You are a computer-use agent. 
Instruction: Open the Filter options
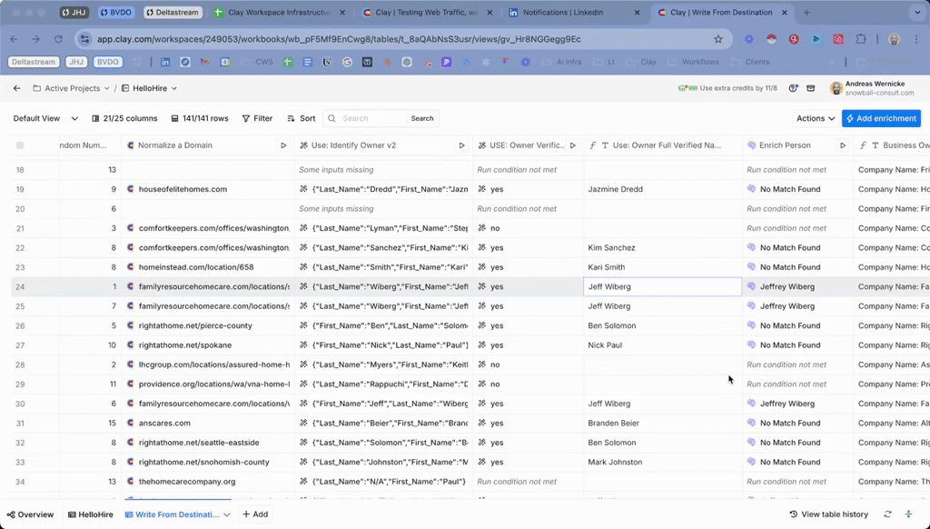pos(257,118)
